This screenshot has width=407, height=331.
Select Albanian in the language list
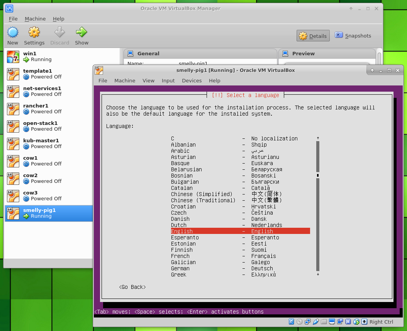click(240, 145)
